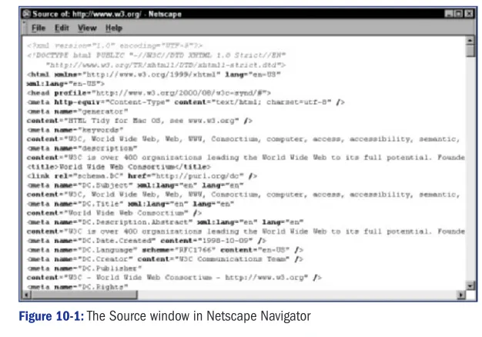Click the '<!DOCTYPE html PUBLIC' line

[x=156, y=55]
